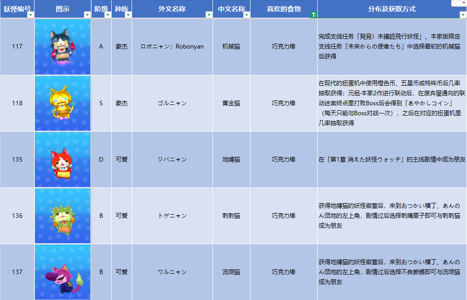This screenshot has height=300, width=467.
Task: Select the 地缚猫 Chinese name cell
Action: pyautogui.click(x=231, y=160)
